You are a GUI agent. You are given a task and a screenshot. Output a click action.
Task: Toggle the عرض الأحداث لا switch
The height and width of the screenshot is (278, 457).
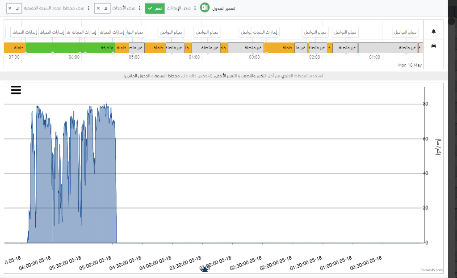pyautogui.click(x=102, y=8)
